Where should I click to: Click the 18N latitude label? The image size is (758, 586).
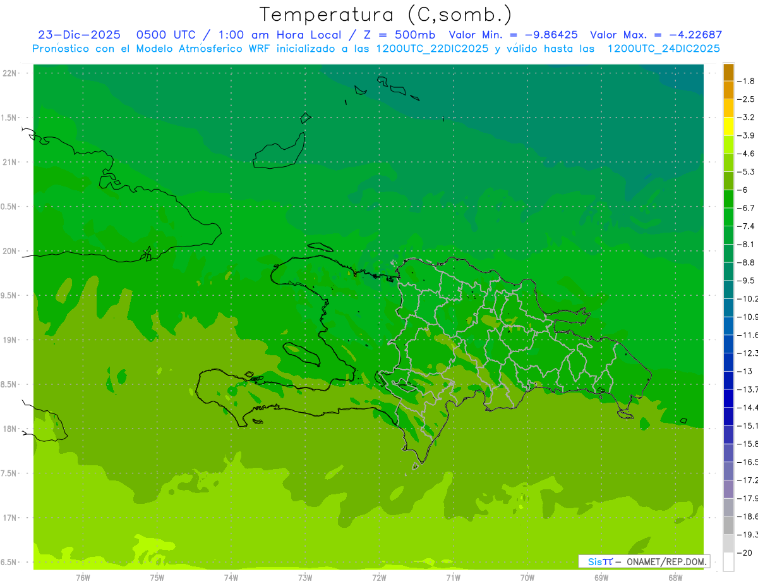(x=9, y=429)
